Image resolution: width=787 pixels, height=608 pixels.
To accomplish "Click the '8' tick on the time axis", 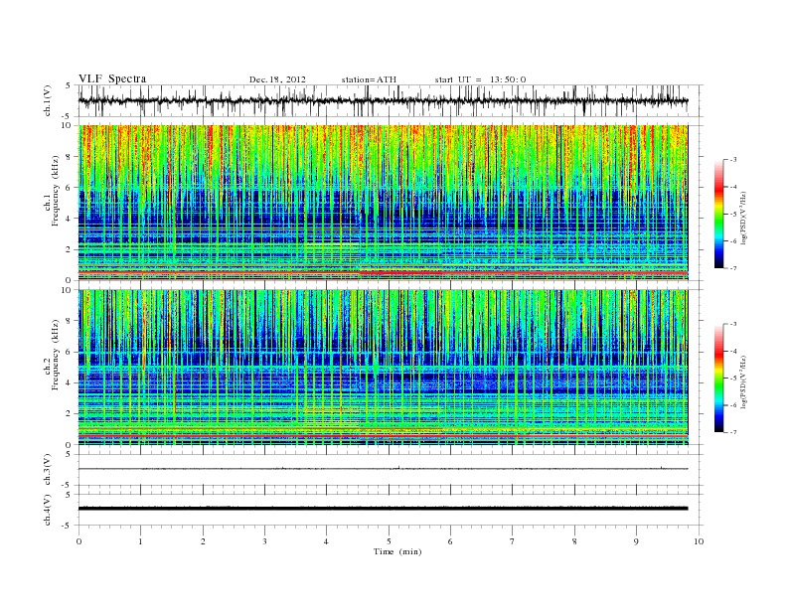I will tap(574, 541).
